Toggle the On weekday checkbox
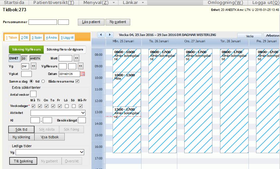 point(46,106)
